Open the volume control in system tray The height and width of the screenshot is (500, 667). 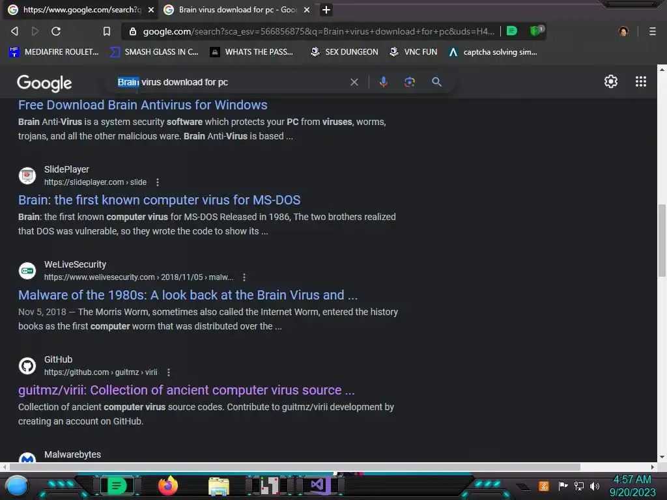click(x=594, y=486)
